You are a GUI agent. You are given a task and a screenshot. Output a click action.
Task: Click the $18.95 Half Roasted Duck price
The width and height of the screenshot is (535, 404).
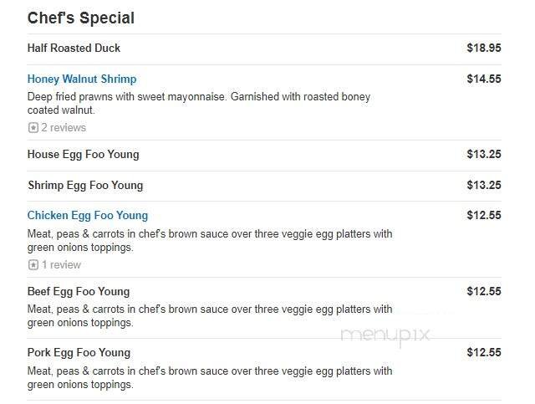[x=483, y=49]
